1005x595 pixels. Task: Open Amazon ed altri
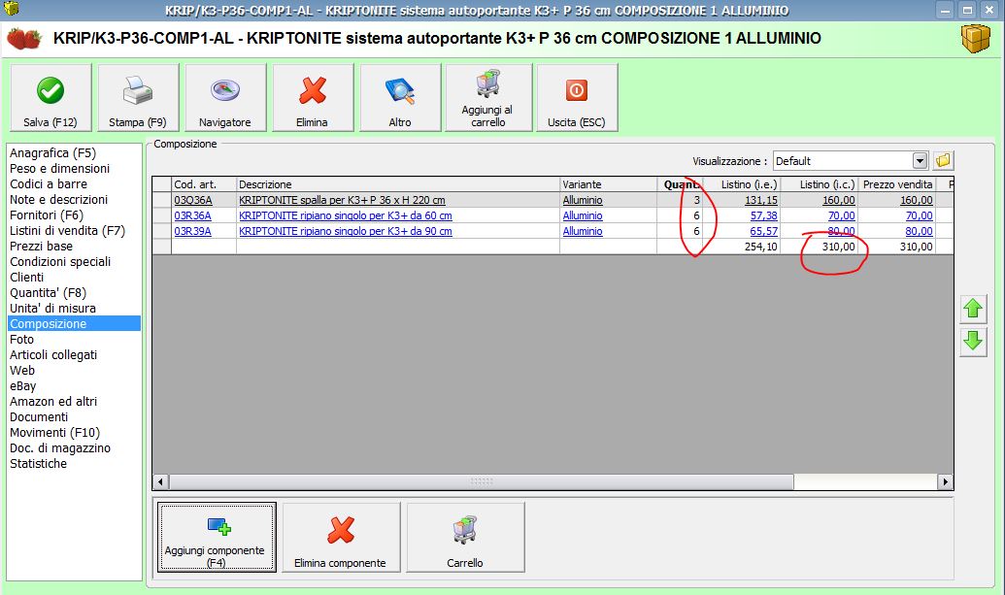[x=53, y=402]
